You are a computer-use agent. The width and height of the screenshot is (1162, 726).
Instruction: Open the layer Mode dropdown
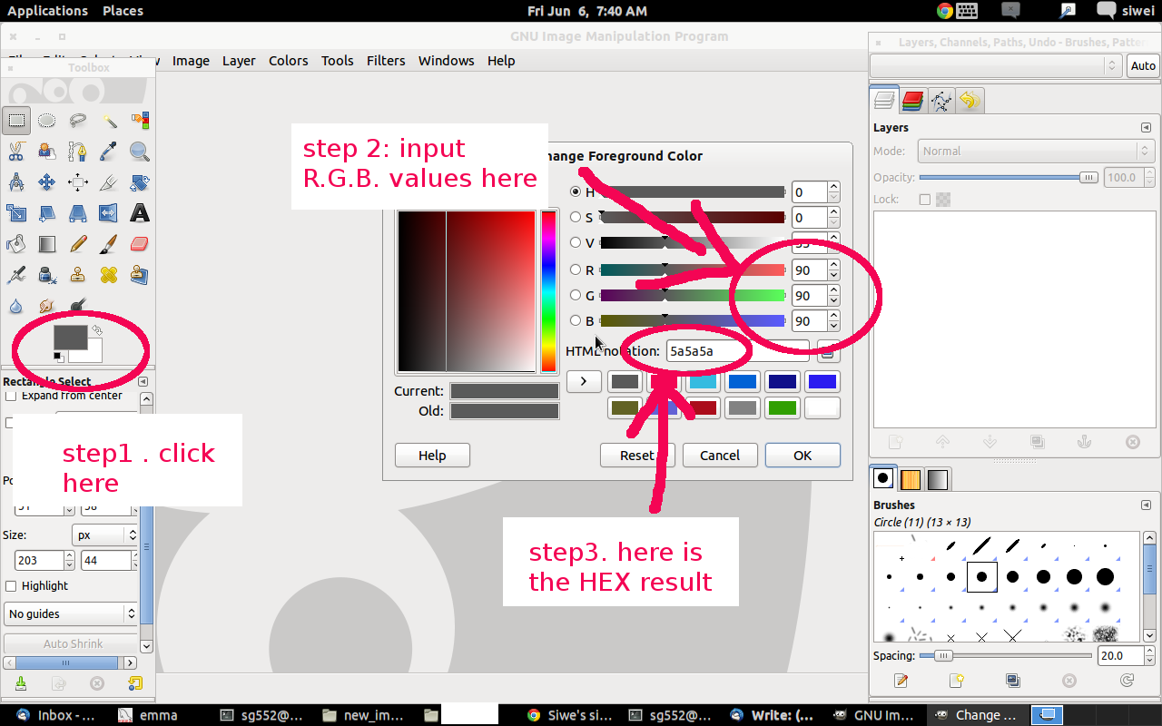[1035, 151]
